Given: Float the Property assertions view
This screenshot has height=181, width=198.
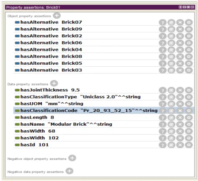Looking at the screenshot, I should [188, 7].
